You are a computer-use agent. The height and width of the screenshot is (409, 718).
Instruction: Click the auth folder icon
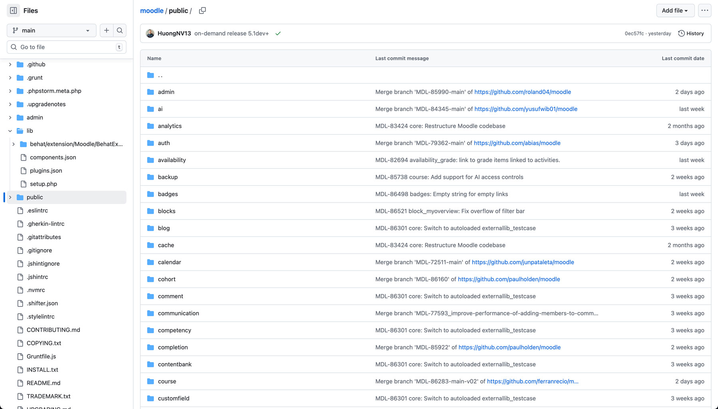[x=150, y=143]
